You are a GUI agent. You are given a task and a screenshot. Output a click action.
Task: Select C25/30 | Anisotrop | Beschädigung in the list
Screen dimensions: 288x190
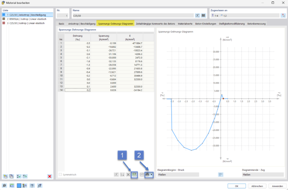(x=28, y=15)
